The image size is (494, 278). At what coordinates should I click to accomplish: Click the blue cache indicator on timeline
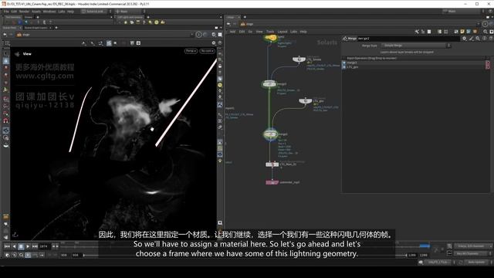[425, 246]
